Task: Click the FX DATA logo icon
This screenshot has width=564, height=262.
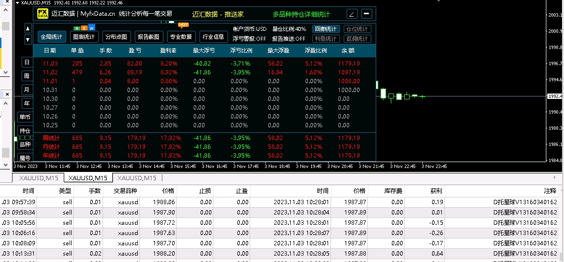Action: point(43,14)
